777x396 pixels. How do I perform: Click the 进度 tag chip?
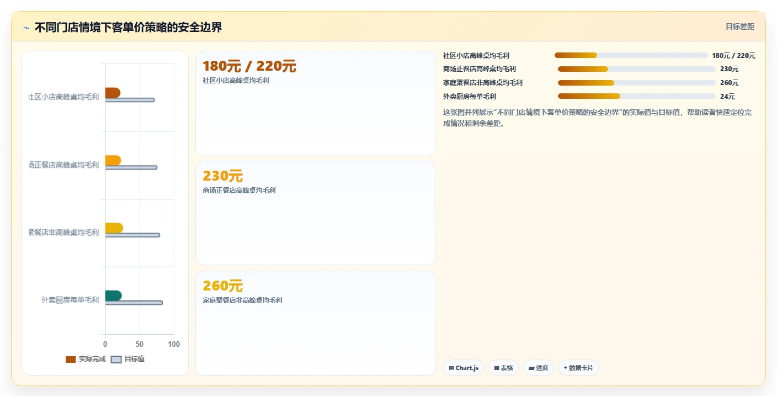coord(539,368)
